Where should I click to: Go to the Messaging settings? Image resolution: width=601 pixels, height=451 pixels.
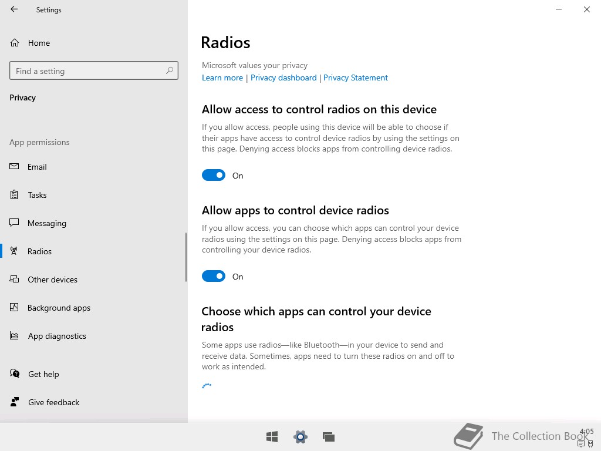tap(94, 223)
